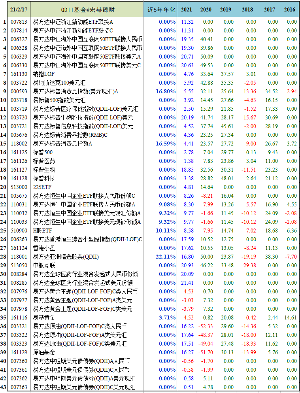Click fund name 标普生物
Screen dimensions: 300x393
pos(44,170)
